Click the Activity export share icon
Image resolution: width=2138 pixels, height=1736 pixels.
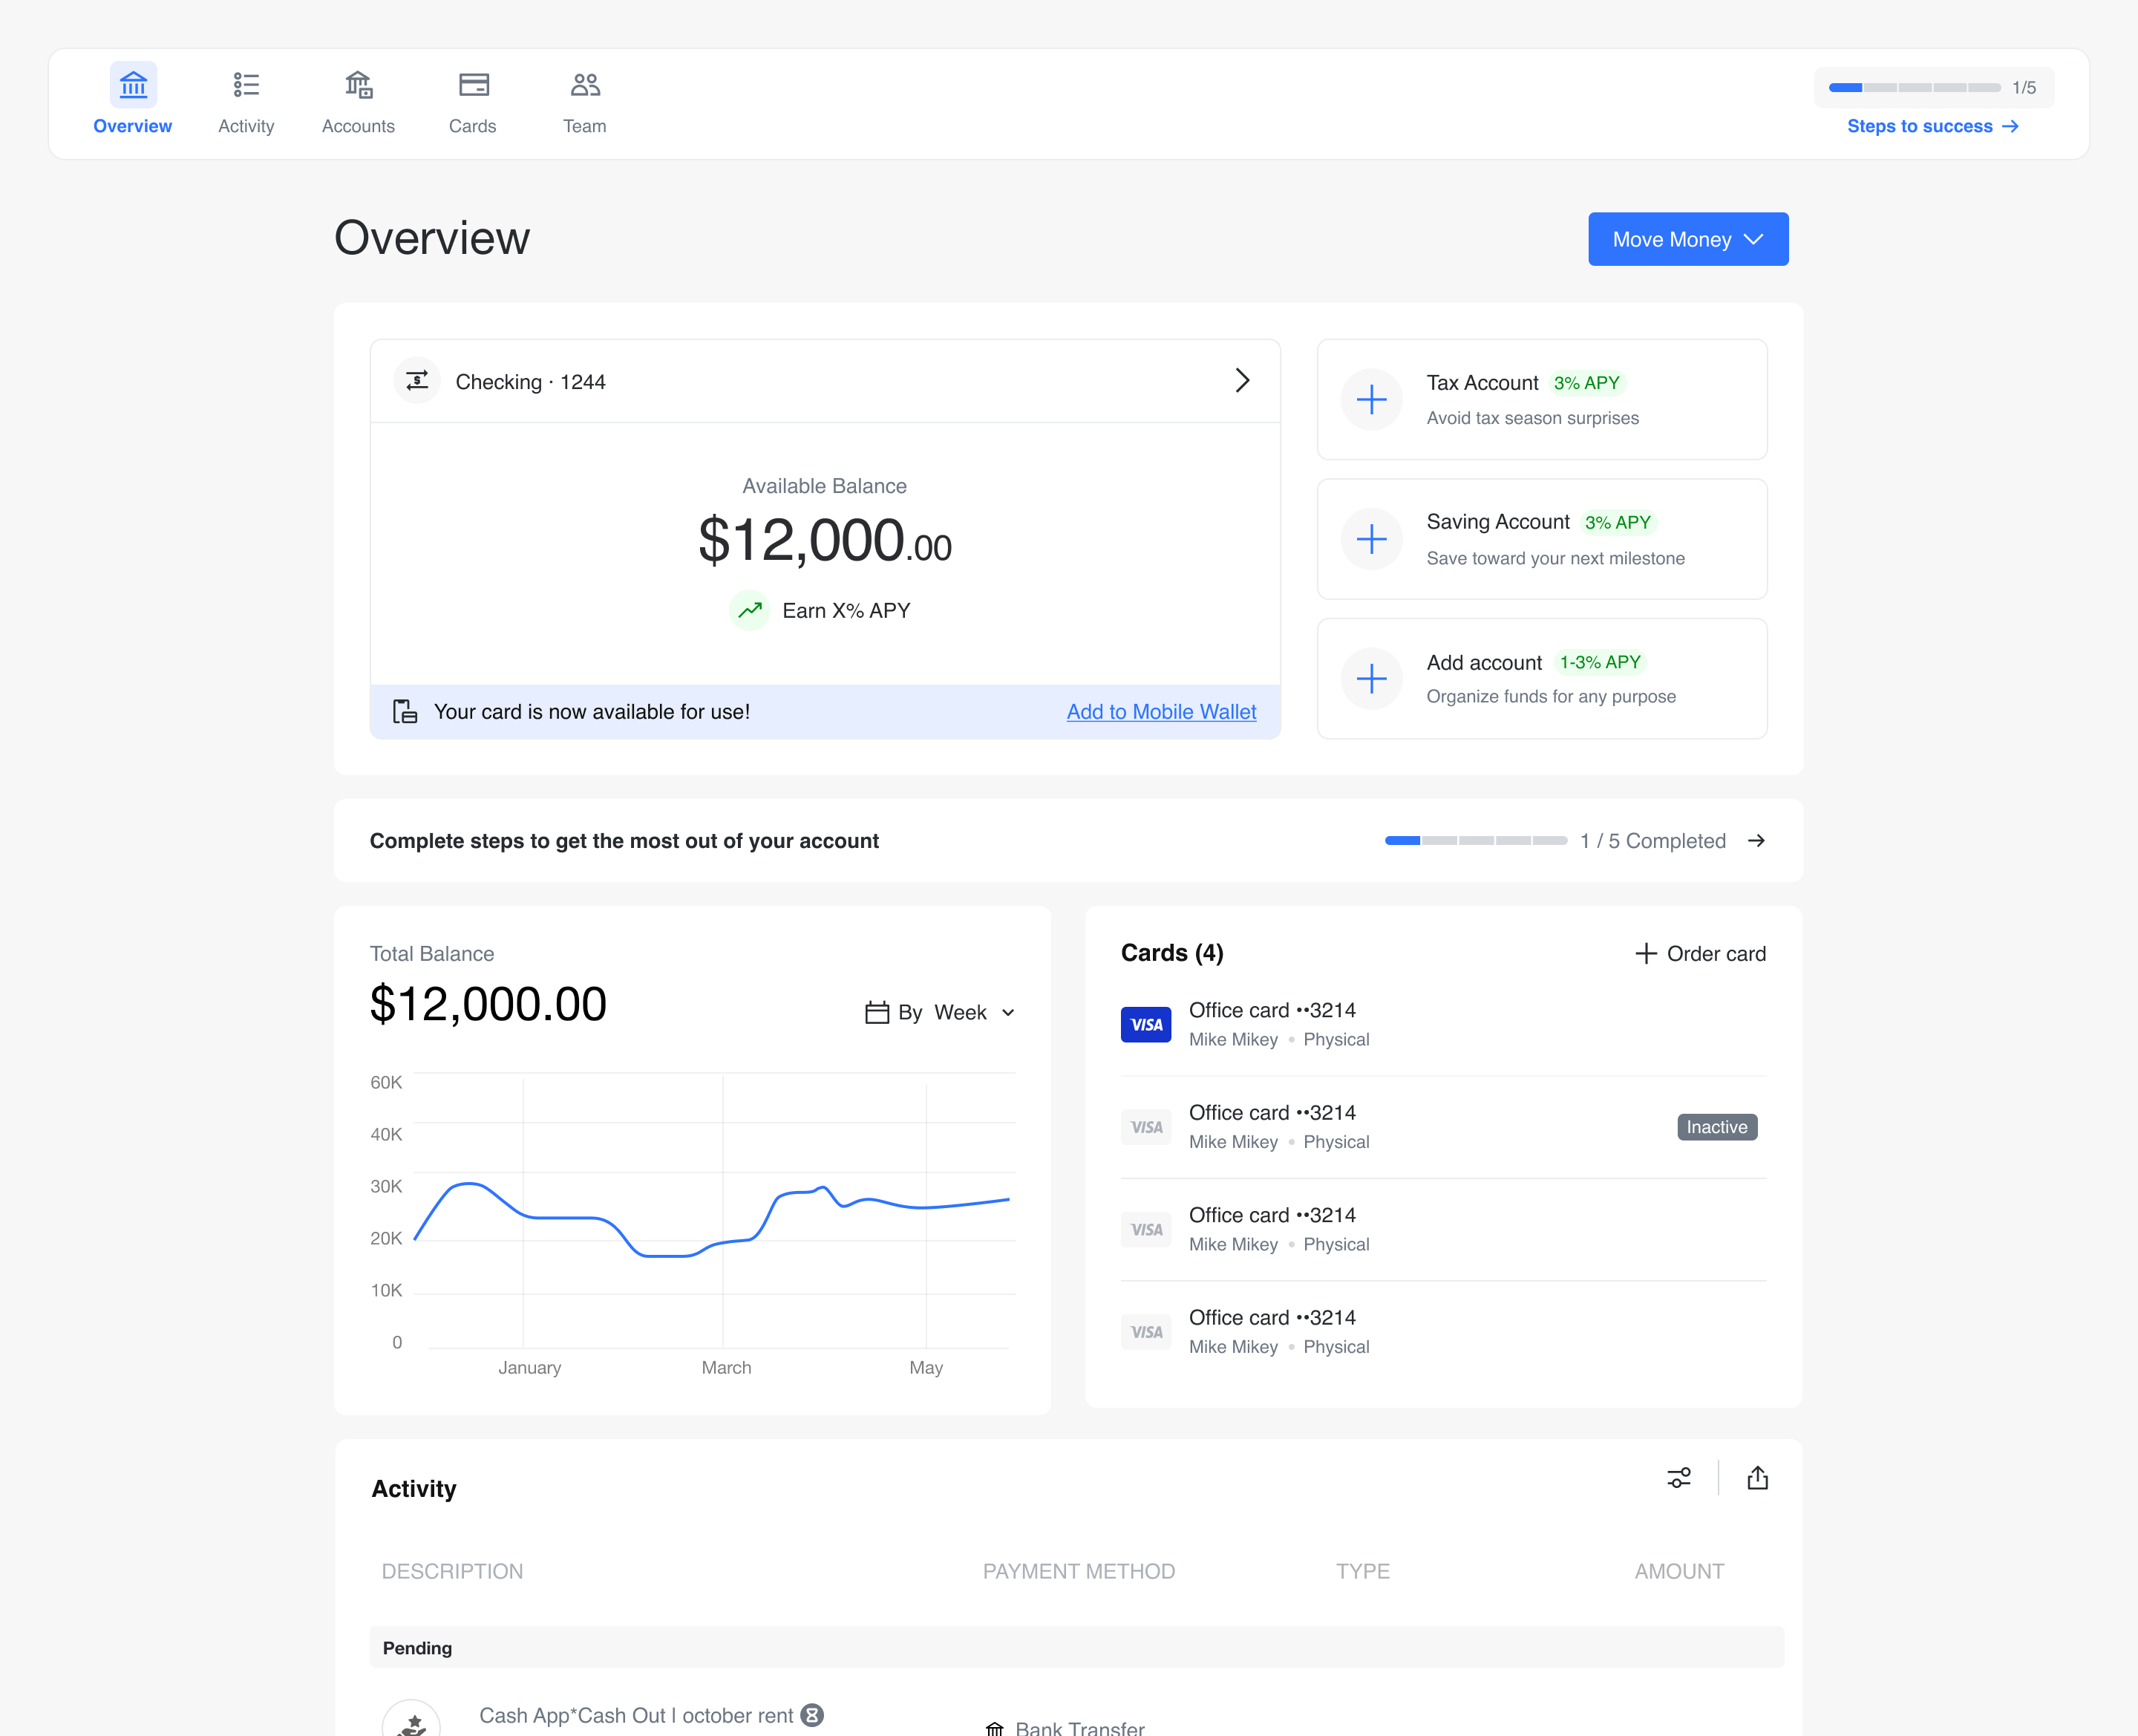coord(1757,1478)
